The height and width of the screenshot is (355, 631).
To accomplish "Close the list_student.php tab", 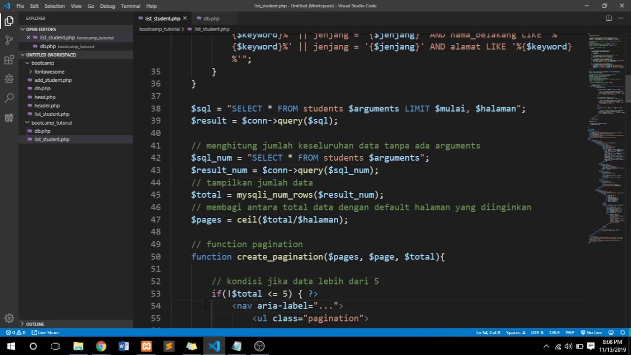I will (x=185, y=18).
